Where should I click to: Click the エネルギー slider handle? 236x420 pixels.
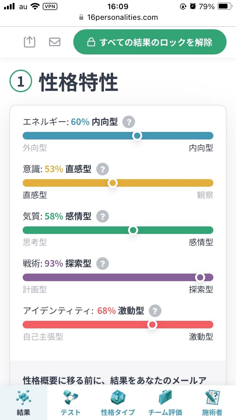pos(137,136)
